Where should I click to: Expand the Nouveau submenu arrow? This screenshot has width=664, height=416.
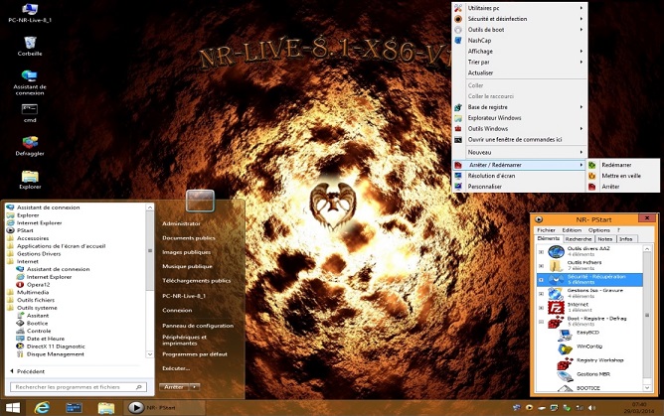coord(581,152)
